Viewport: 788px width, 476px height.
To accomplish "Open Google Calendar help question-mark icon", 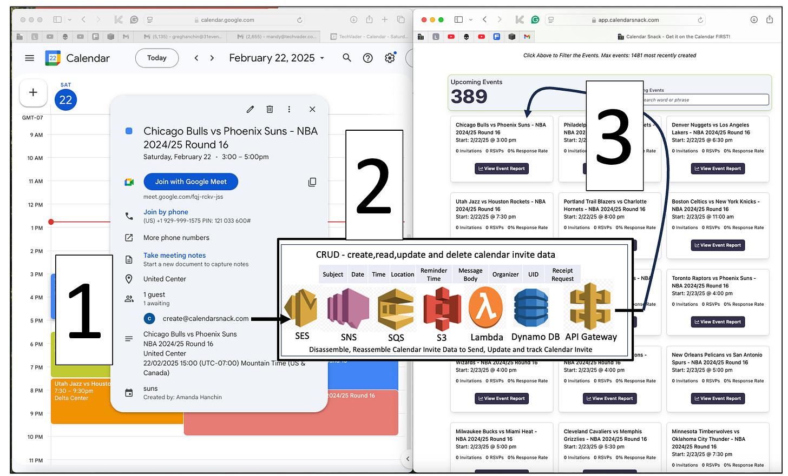I will tap(368, 58).
